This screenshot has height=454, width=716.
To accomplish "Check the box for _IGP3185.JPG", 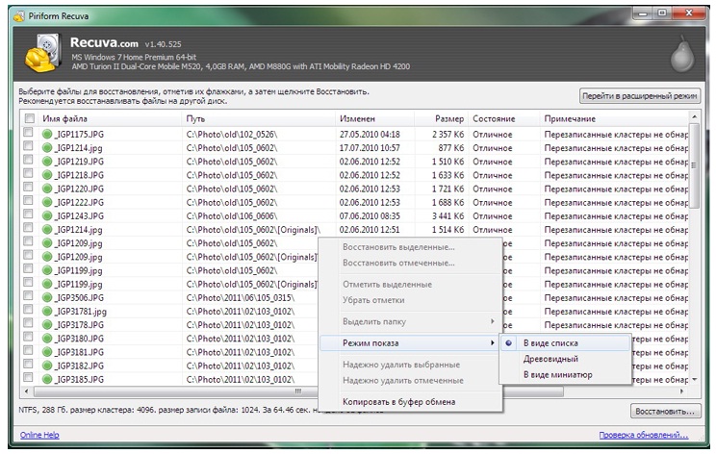I will (28, 377).
